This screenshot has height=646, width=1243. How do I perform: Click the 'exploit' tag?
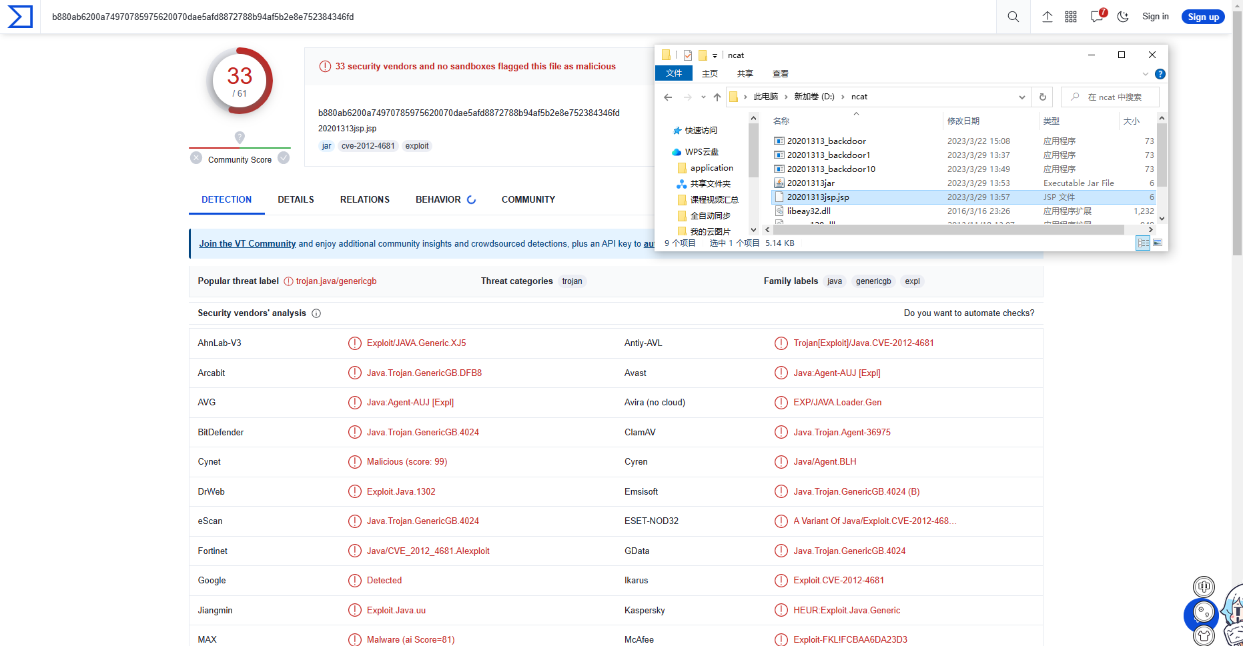pos(417,146)
